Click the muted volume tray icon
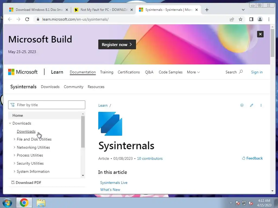Screen dimensions: 278x208 pos(251,203)
